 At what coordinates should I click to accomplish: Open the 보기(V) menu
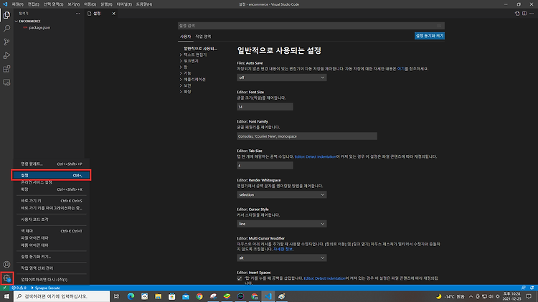(73, 4)
